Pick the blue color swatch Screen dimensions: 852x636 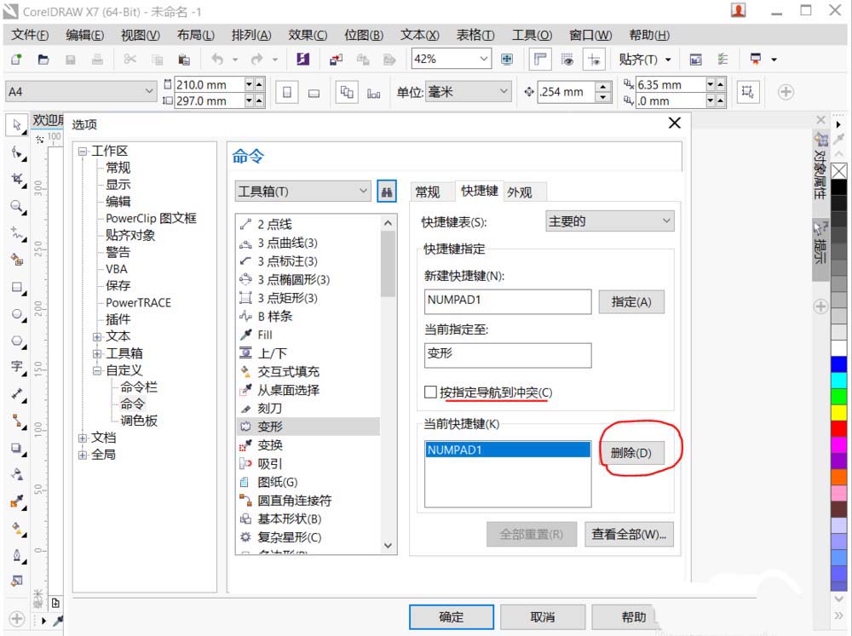839,364
